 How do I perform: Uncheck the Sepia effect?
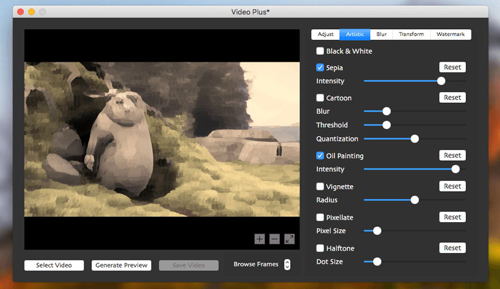[x=320, y=67]
